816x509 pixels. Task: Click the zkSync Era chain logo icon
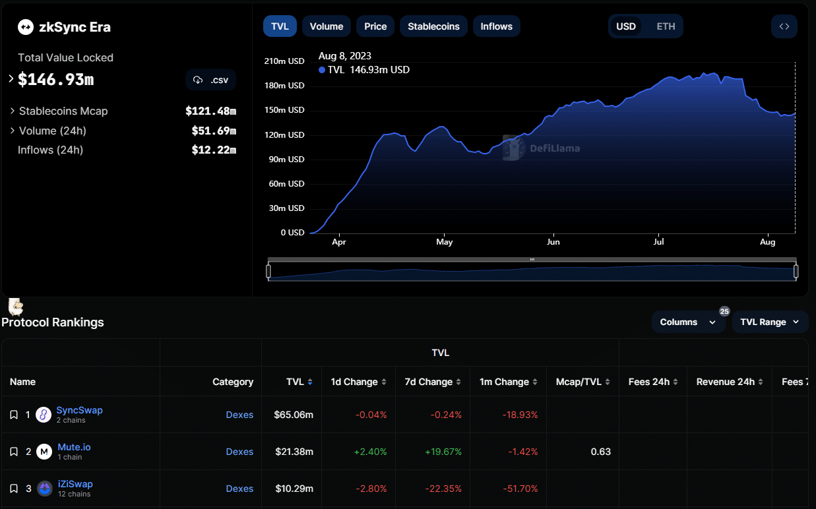[x=25, y=27]
